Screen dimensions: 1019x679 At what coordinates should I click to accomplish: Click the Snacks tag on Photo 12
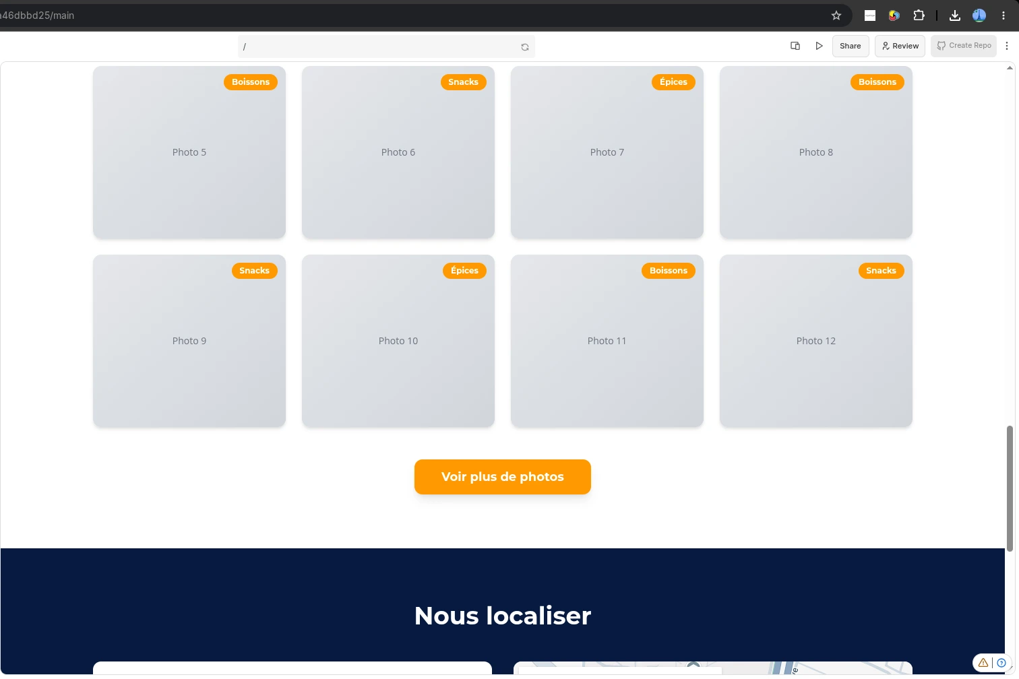[882, 271]
